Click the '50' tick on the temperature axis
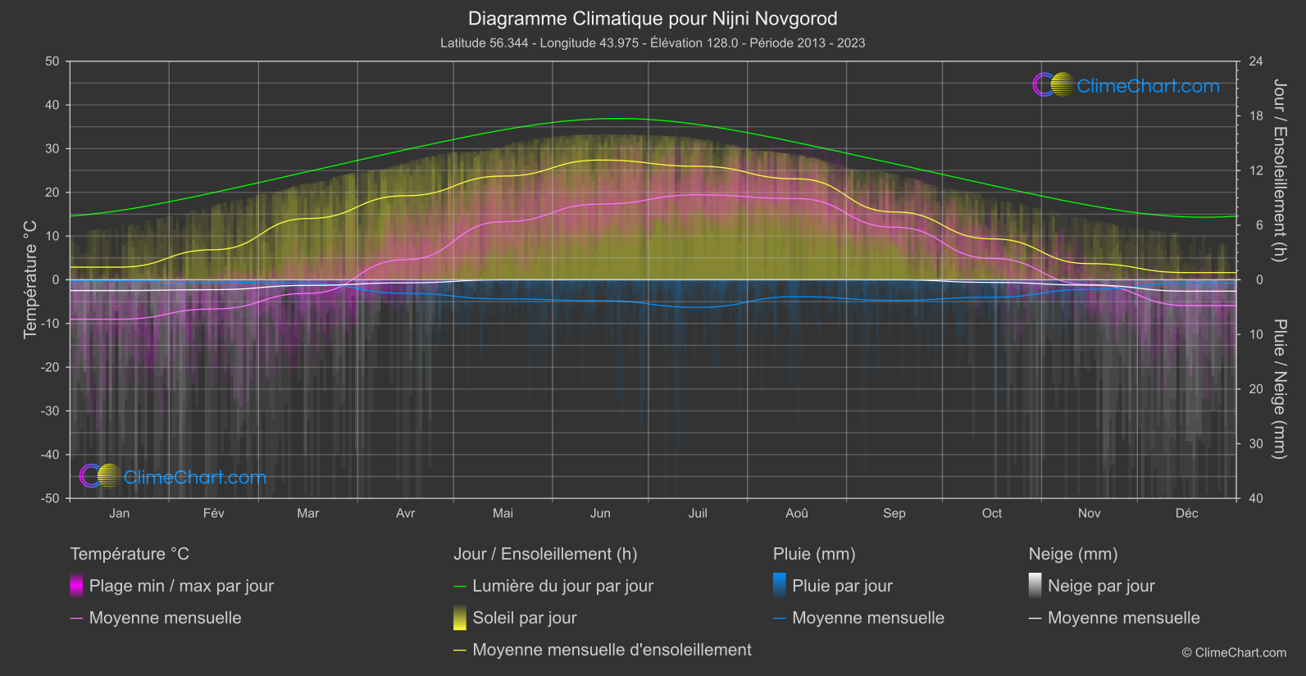1306x676 pixels. pyautogui.click(x=52, y=61)
